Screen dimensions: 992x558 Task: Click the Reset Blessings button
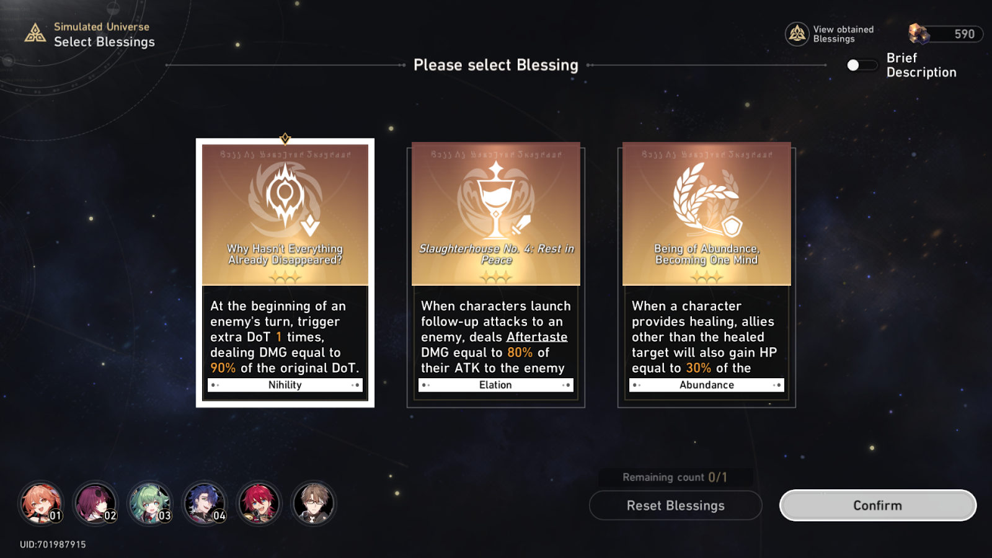[x=676, y=505]
